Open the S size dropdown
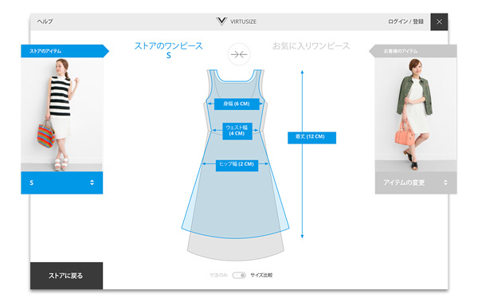The image size is (478, 306). [x=62, y=182]
